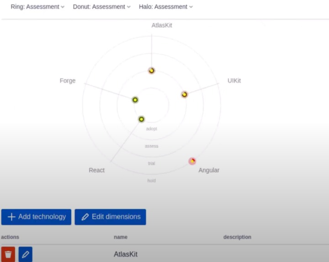This screenshot has width=329, height=262.
Task: Open the Donut: Assessment dropdown
Action: (101, 7)
